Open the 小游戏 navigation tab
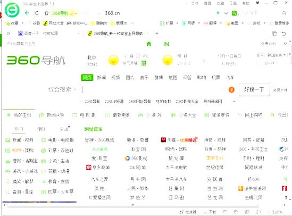The image size is (292, 216). 150,115
